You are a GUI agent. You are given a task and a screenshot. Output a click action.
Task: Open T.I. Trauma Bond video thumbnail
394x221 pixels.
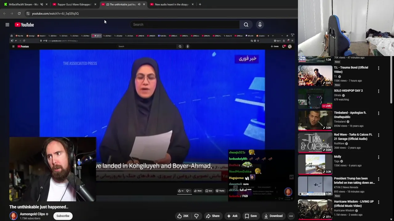(x=315, y=76)
